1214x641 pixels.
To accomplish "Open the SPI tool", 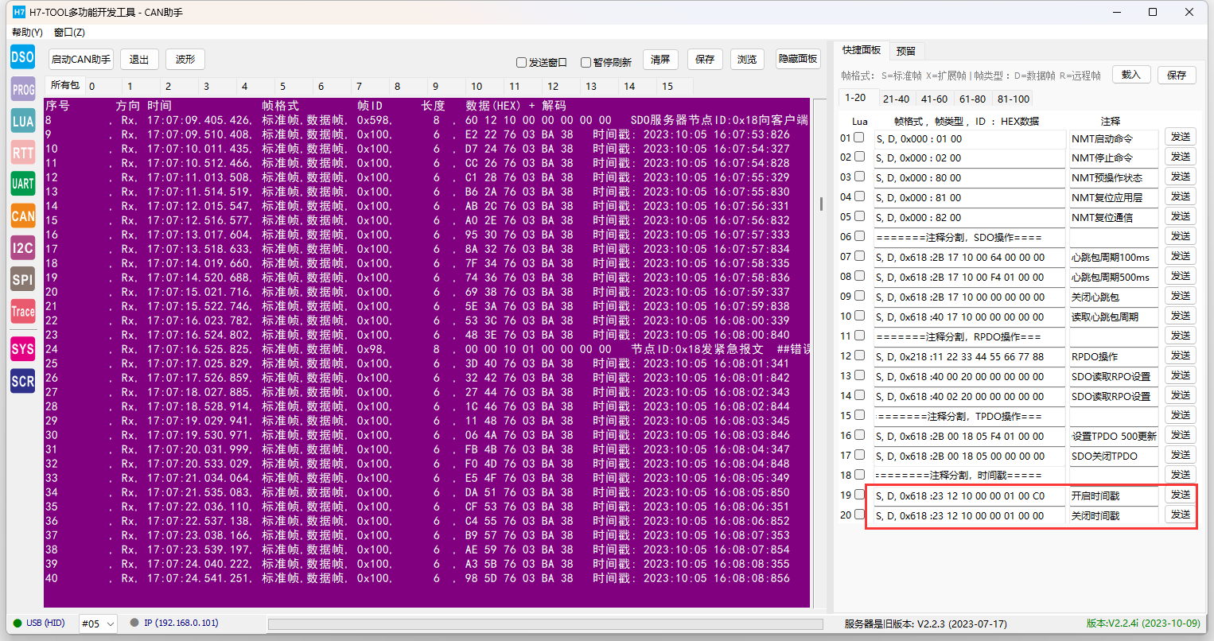I will click(22, 279).
